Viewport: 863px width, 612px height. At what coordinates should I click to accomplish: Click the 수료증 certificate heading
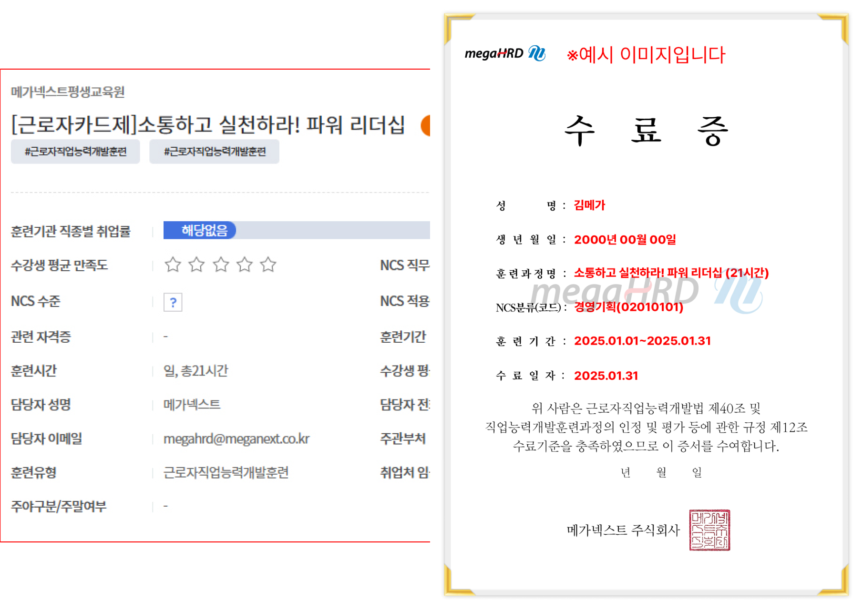pyautogui.click(x=646, y=130)
